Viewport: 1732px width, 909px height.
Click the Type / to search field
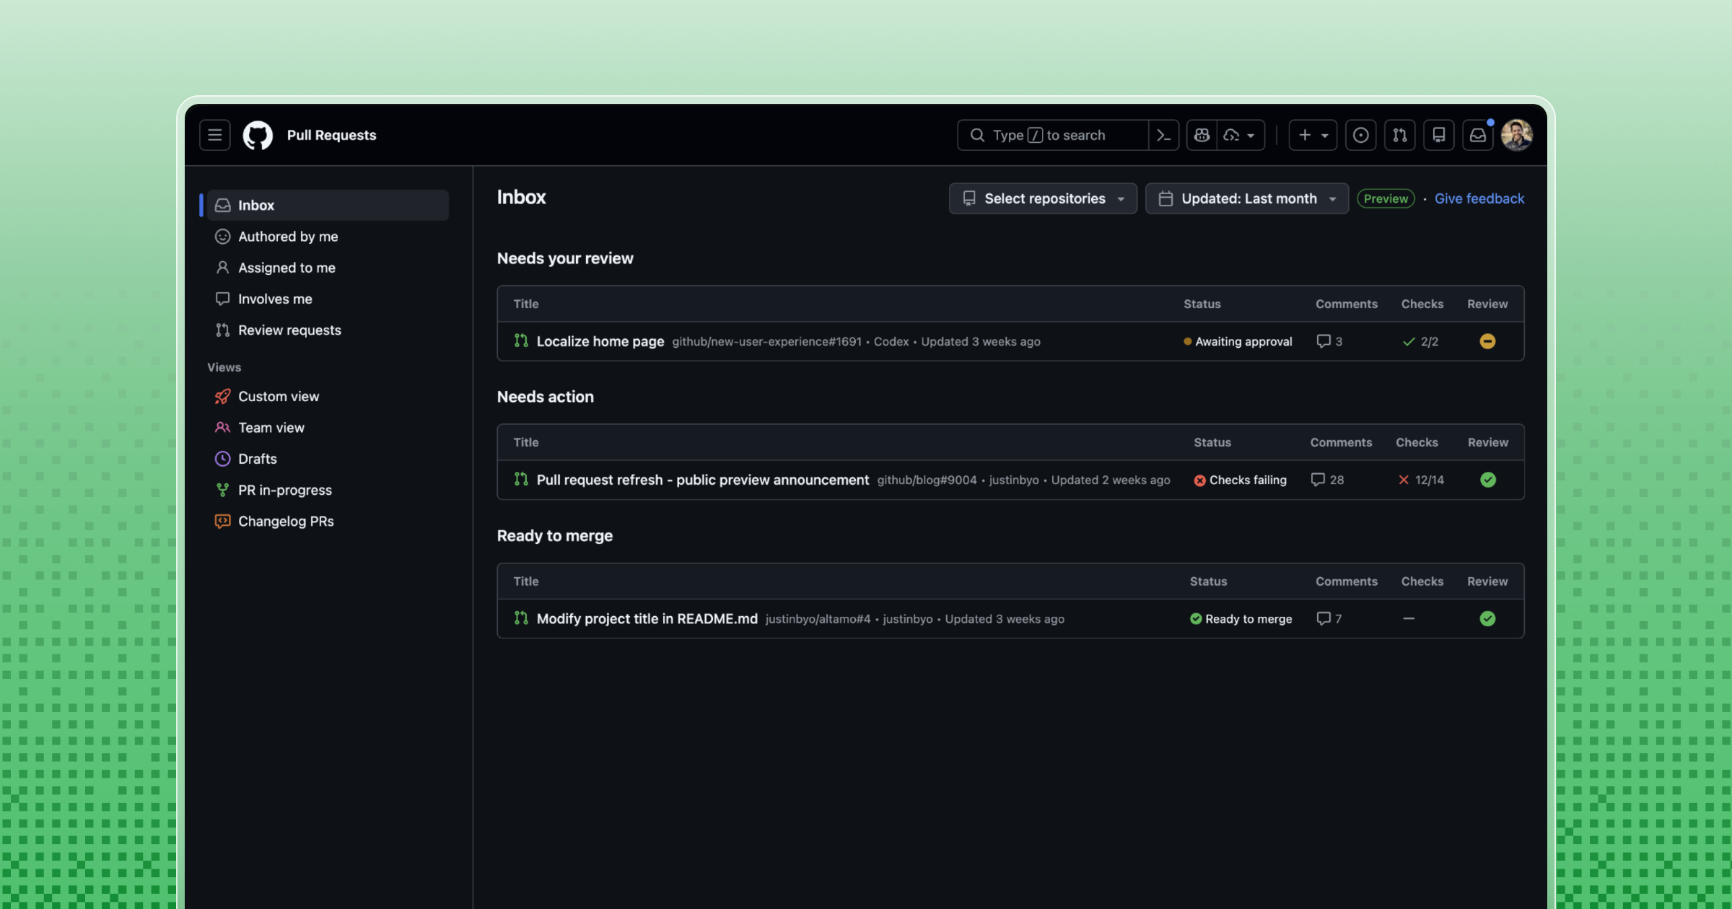(x=1054, y=135)
